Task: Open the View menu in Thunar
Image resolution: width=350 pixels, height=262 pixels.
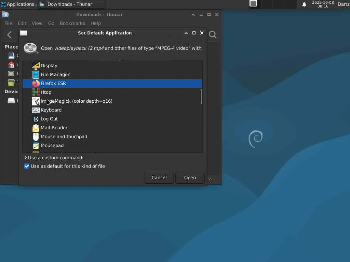Action: (x=37, y=24)
